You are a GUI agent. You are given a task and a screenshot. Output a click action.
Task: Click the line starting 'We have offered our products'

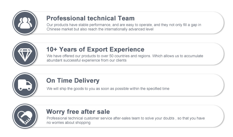(125, 56)
